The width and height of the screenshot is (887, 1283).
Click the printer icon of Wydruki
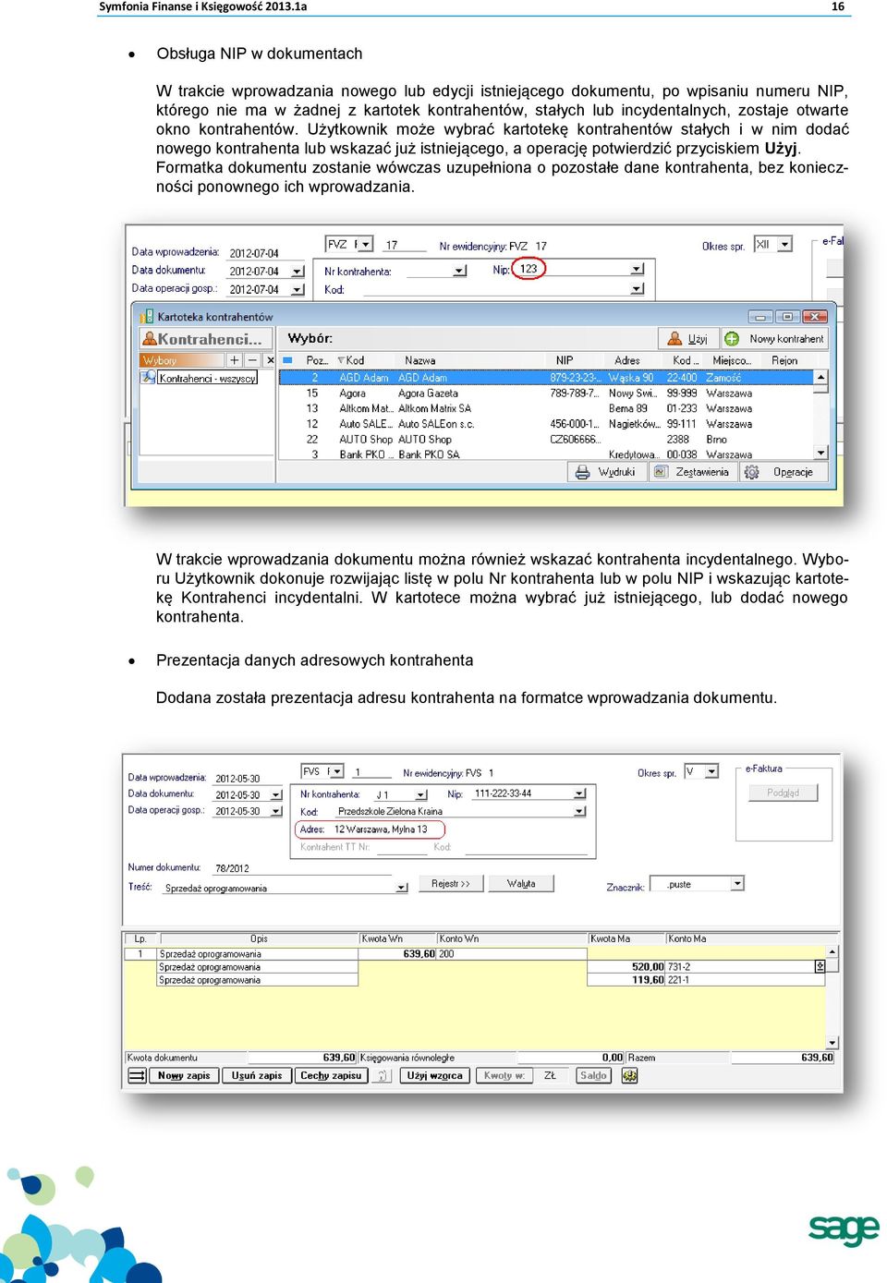click(x=583, y=472)
